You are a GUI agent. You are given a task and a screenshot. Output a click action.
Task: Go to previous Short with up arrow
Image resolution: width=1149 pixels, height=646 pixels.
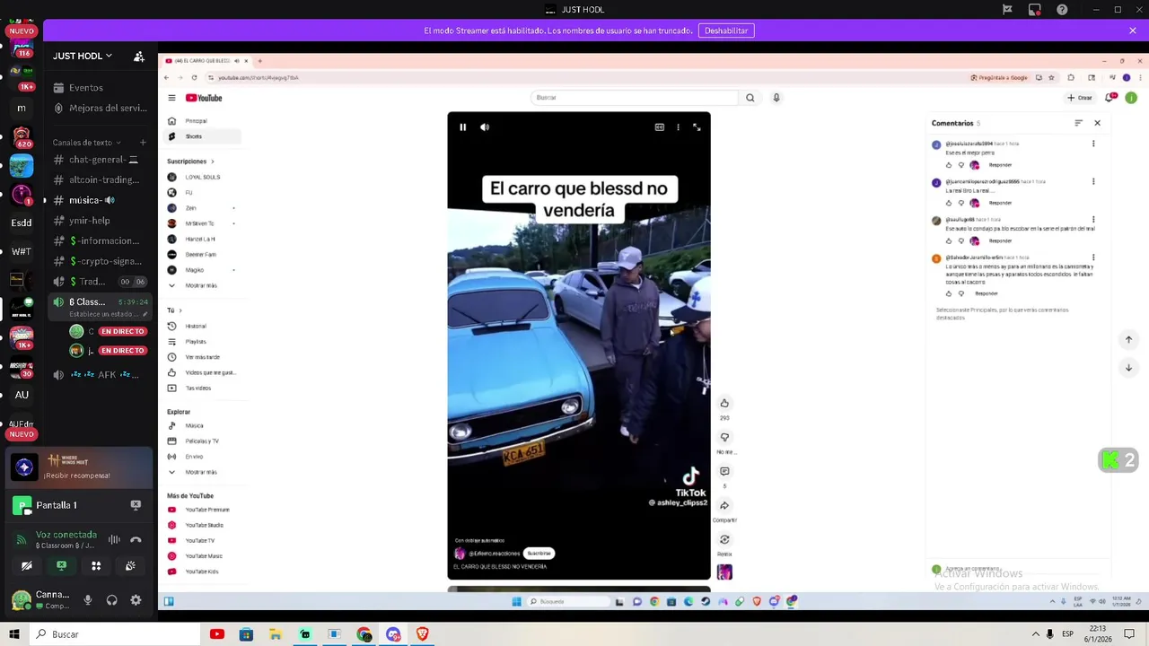coord(1128,339)
